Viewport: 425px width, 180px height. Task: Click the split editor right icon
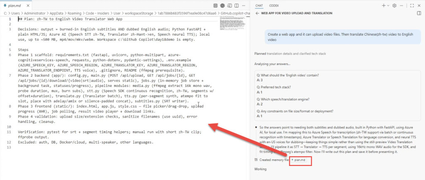tap(237, 5)
